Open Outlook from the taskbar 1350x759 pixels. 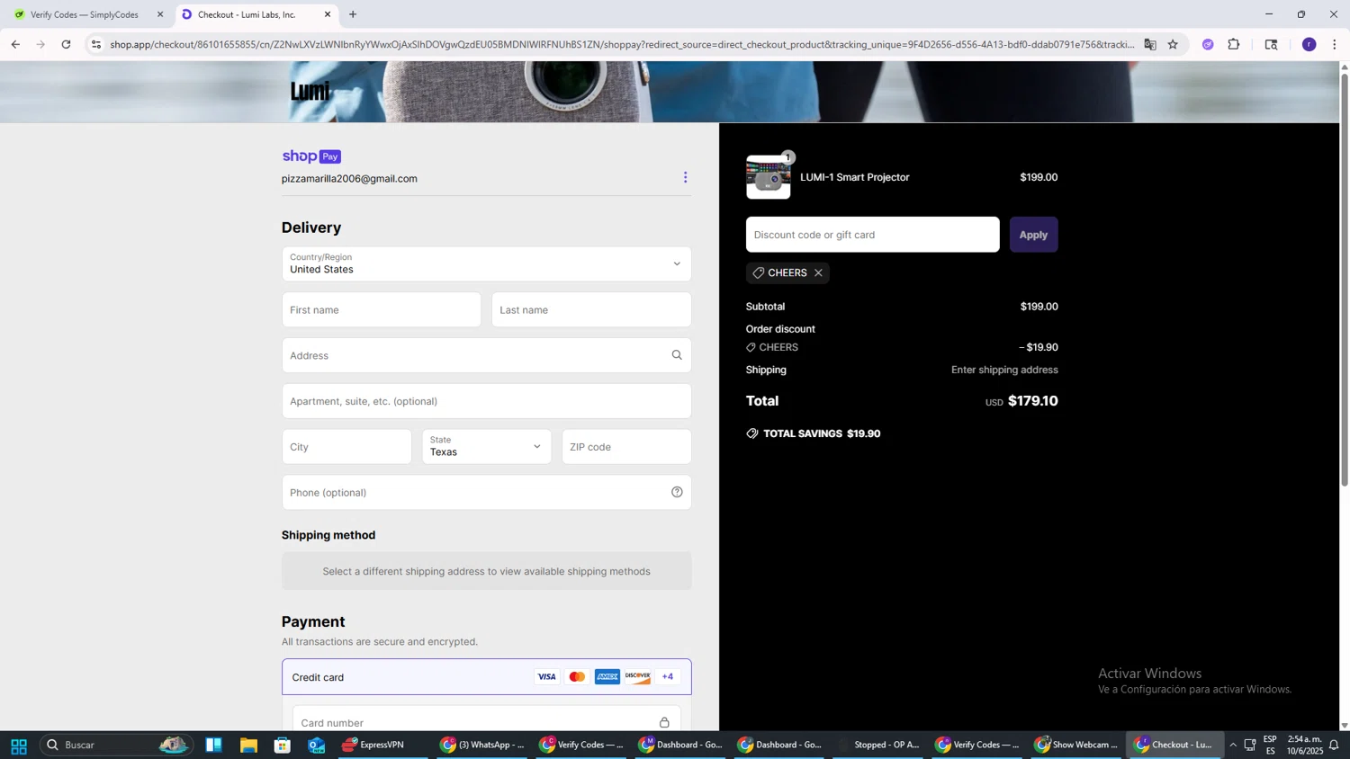317,746
